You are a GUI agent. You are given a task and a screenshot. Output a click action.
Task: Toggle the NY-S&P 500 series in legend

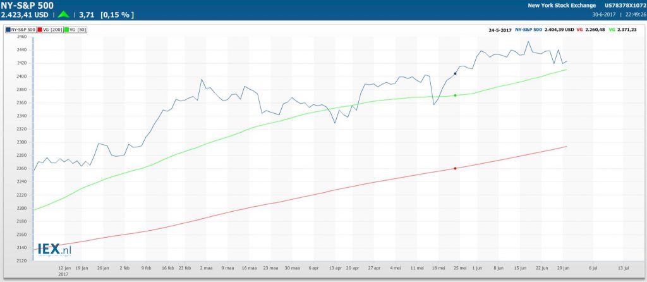[21, 29]
